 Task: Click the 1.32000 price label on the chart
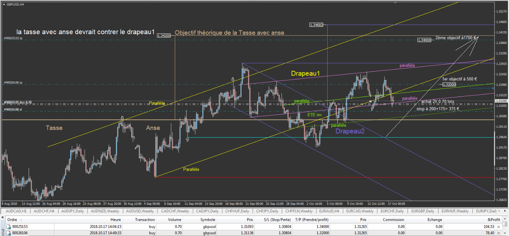click(450, 84)
